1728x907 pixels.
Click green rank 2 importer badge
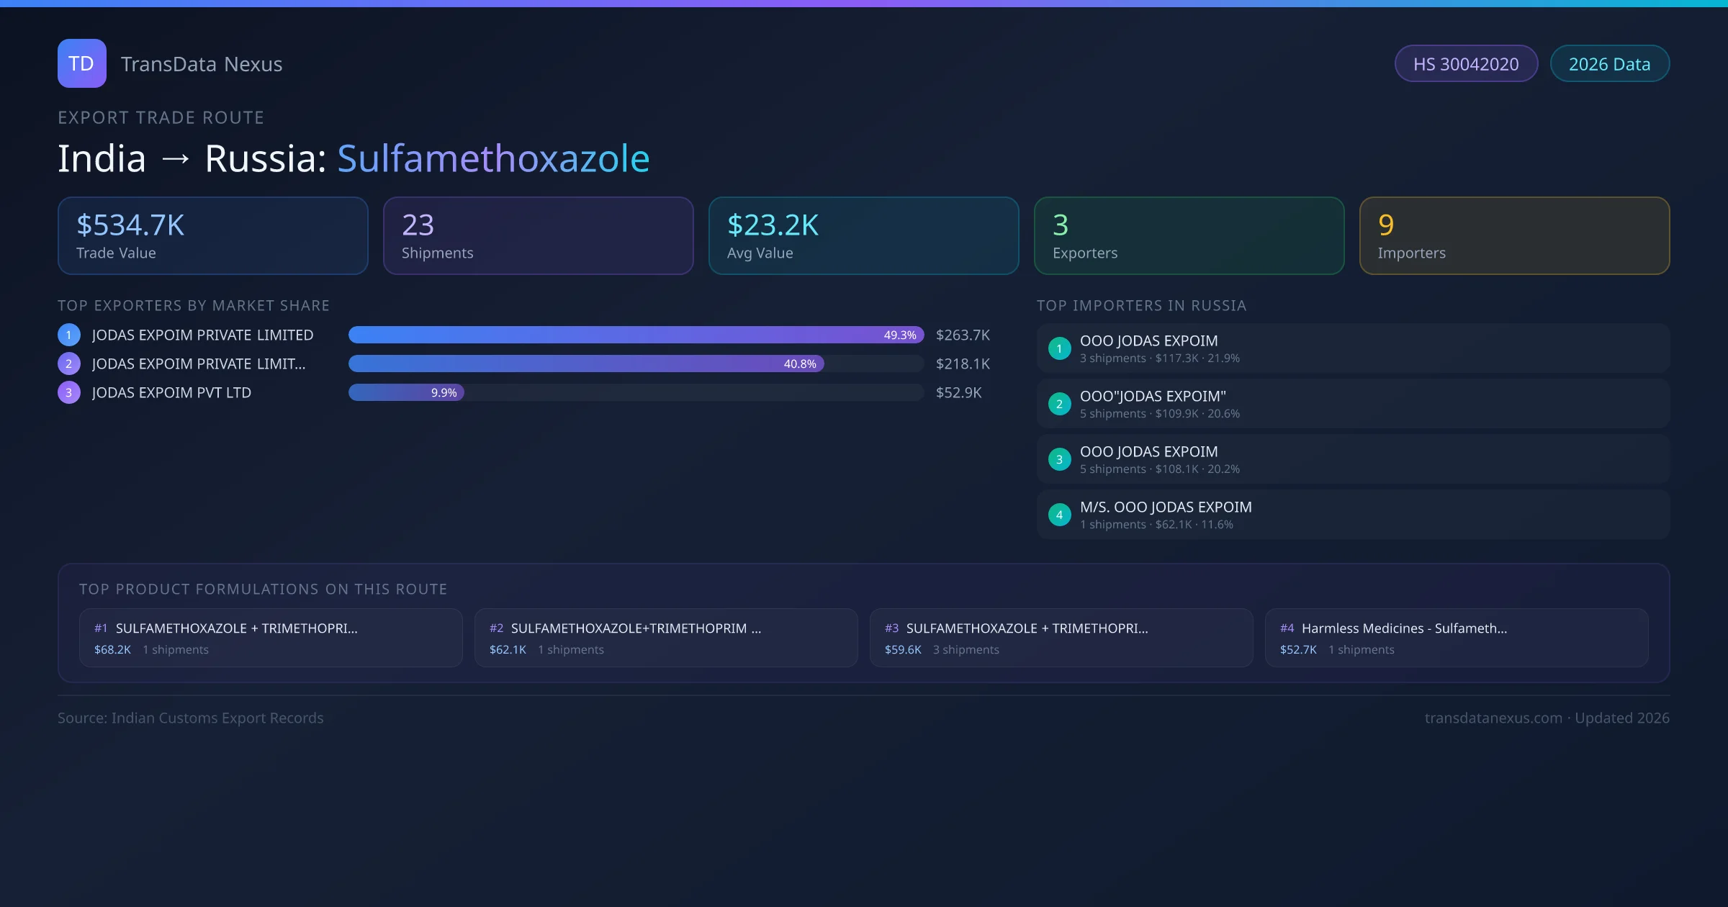pos(1059,404)
